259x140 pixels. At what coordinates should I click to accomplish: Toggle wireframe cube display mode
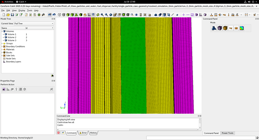(59, 15)
